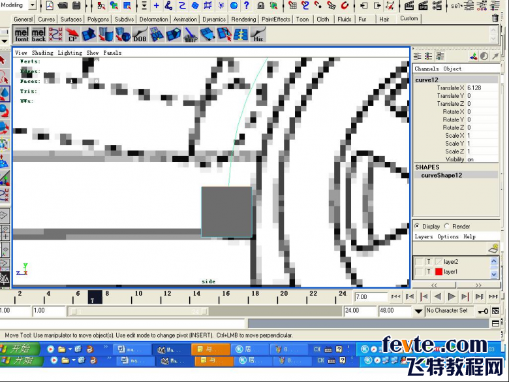Play backwards on the timeline

pyautogui.click(x=438, y=297)
